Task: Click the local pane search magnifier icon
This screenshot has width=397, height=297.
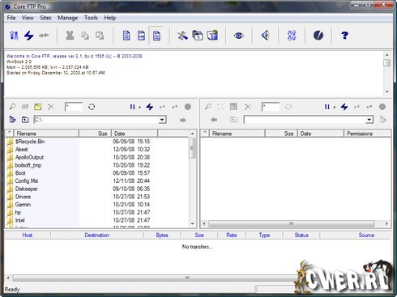Action: point(12,107)
